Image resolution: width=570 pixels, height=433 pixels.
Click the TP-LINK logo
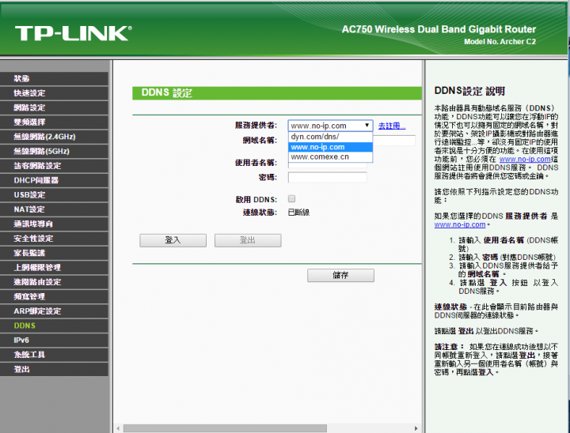click(x=73, y=33)
